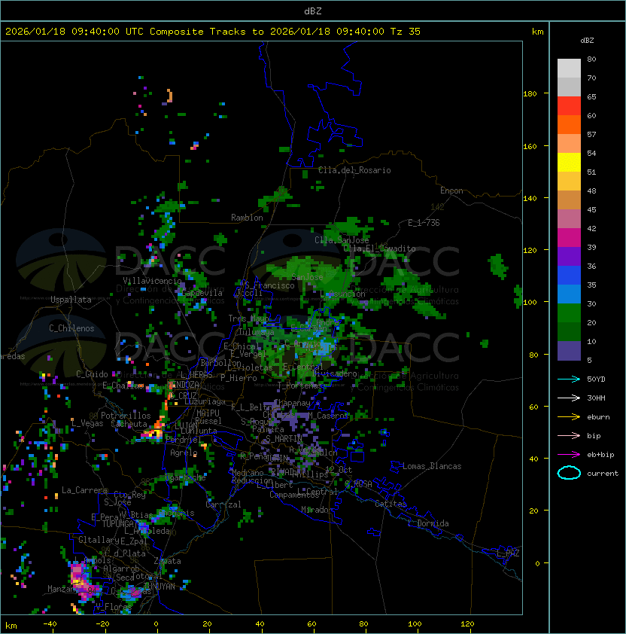Click the 'current' legend label
Image resolution: width=626 pixels, height=634 pixels.
pos(603,474)
